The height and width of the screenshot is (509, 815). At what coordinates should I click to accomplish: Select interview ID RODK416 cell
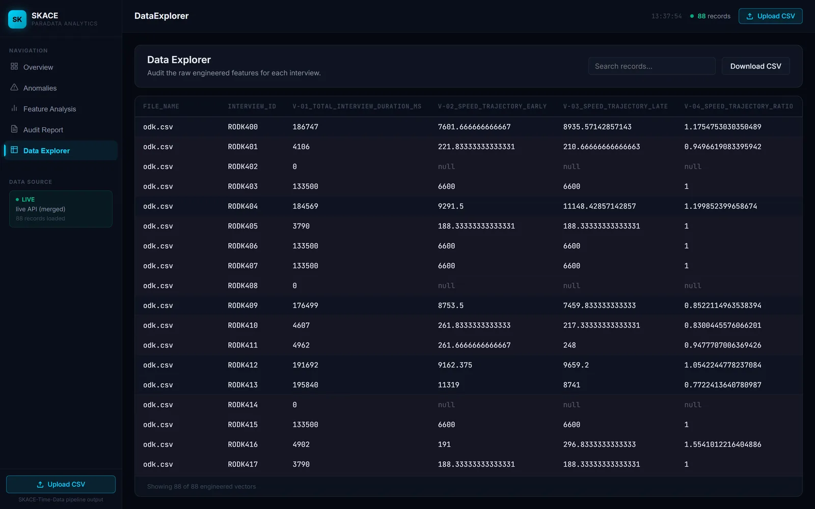coord(242,444)
